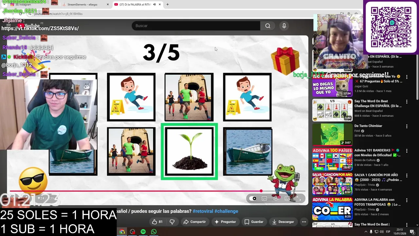Open Salva 1 Canción Por Año thumbnail
The height and width of the screenshot is (236, 419).
[332, 184]
